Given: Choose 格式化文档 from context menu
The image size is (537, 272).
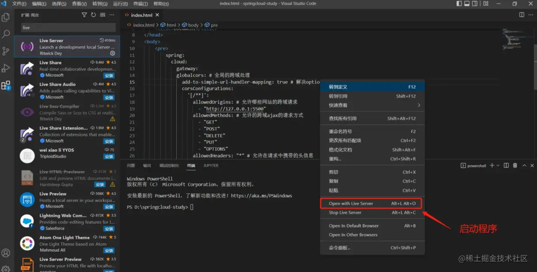Looking at the screenshot, I should [x=372, y=150].
